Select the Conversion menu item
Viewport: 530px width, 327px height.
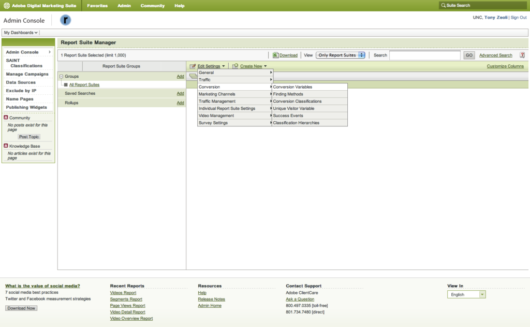pyautogui.click(x=235, y=87)
